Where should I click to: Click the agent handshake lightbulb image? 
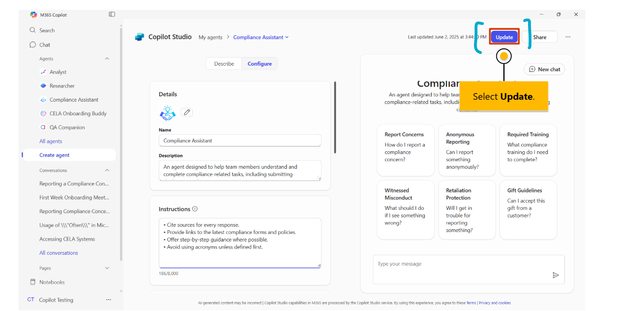[168, 112]
